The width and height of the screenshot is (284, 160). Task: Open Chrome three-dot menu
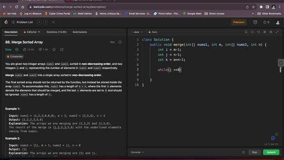(280, 7)
